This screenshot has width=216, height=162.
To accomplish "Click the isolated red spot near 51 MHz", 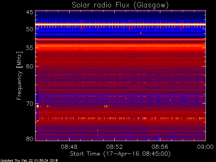I will coord(141,33).
